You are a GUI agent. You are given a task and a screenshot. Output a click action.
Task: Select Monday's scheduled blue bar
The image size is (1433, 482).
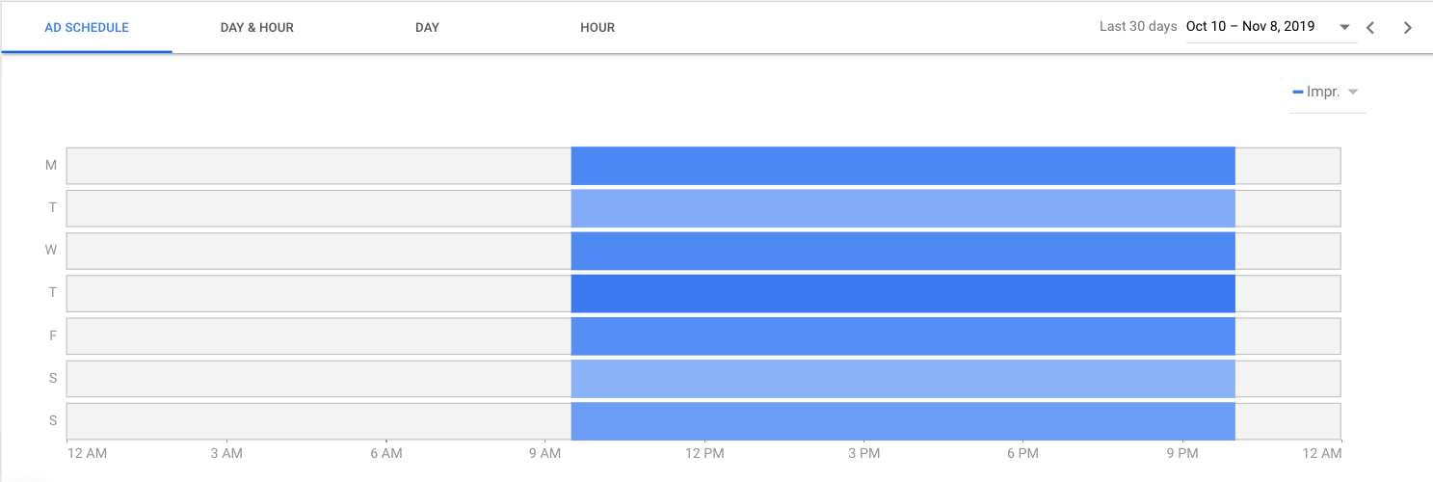pos(903,166)
